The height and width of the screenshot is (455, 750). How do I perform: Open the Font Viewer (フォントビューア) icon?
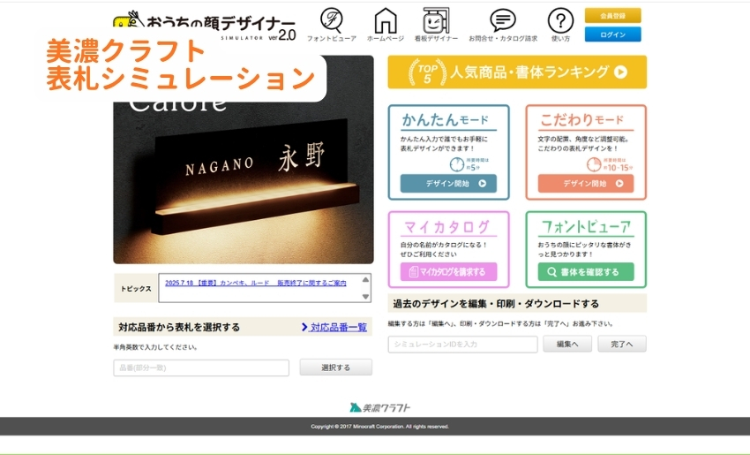point(332,25)
